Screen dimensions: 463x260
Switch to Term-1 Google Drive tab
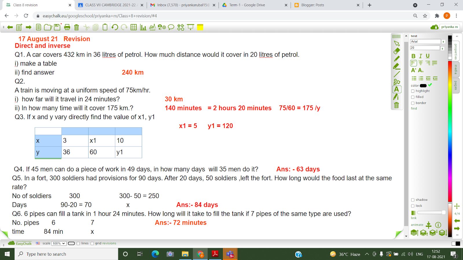pos(255,5)
